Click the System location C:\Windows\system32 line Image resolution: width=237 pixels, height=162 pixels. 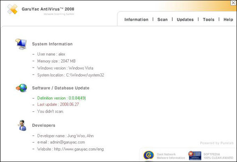tap(71, 75)
